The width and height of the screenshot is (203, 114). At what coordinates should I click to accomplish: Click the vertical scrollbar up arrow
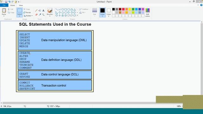pyautogui.click(x=202, y=22)
